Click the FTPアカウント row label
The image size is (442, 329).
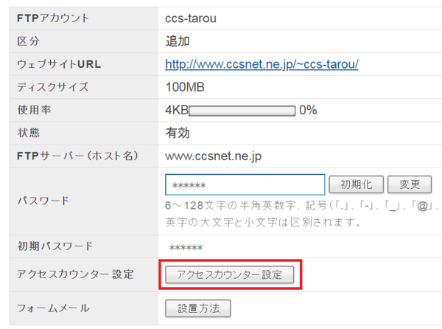[x=53, y=18]
